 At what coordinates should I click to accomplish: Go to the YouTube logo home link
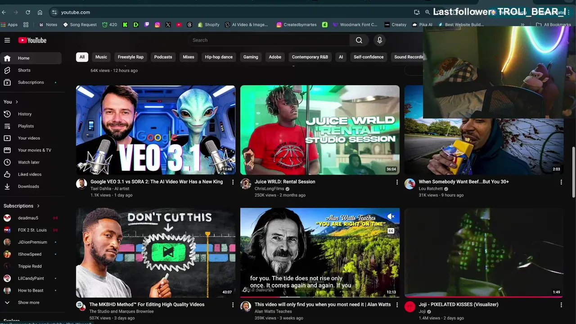pos(32,40)
